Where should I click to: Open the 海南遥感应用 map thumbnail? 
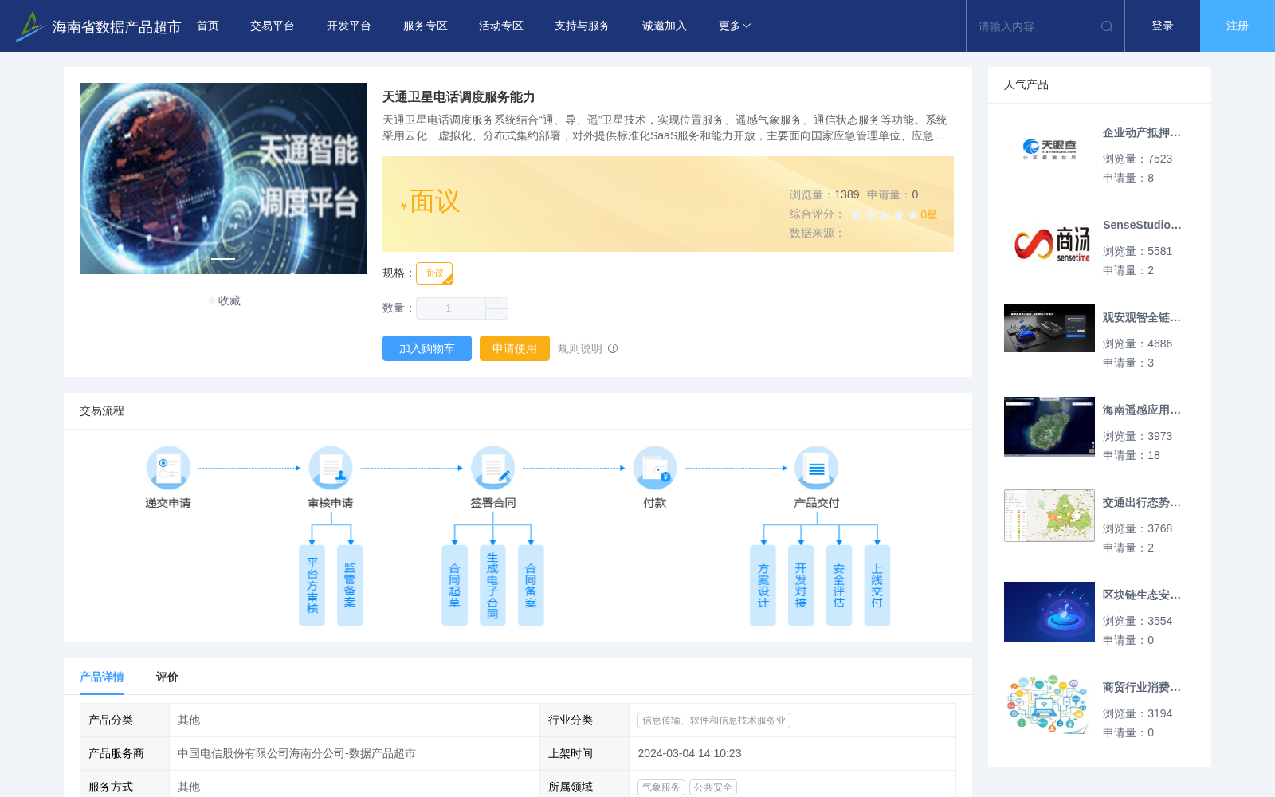point(1049,426)
